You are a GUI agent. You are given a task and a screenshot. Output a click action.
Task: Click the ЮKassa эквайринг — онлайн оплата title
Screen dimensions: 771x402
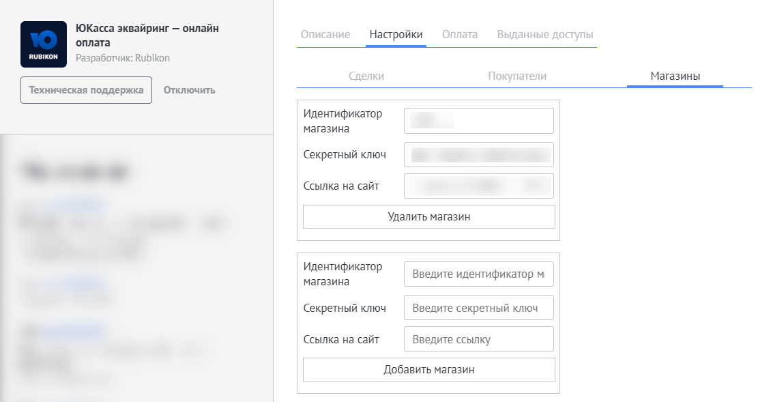pos(147,35)
